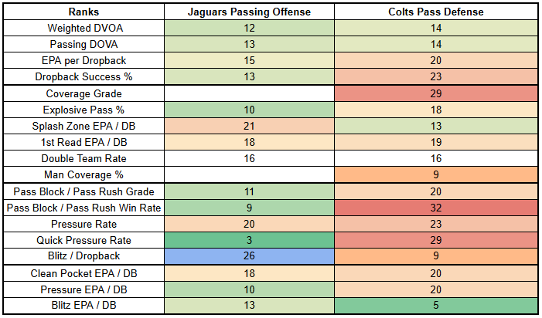Select Jaguars Pass Block Win Rate value 9
Image resolution: width=542 pixels, height=318 pixels.
[250, 208]
